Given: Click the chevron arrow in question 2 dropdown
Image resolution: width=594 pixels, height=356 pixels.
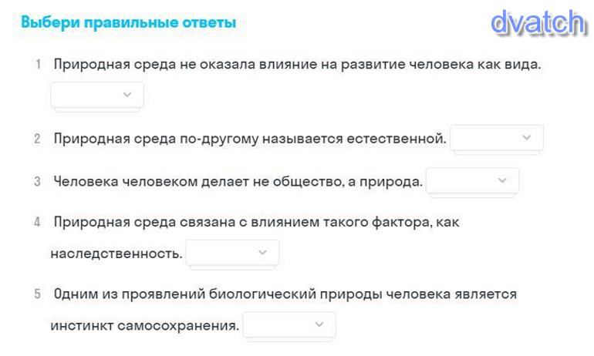Looking at the screenshot, I should (527, 138).
